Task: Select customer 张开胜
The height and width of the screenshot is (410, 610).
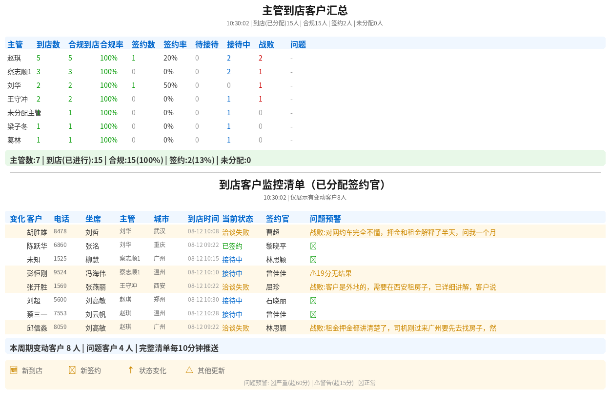Action: [37, 287]
